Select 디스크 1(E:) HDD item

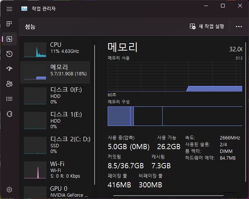(55, 120)
